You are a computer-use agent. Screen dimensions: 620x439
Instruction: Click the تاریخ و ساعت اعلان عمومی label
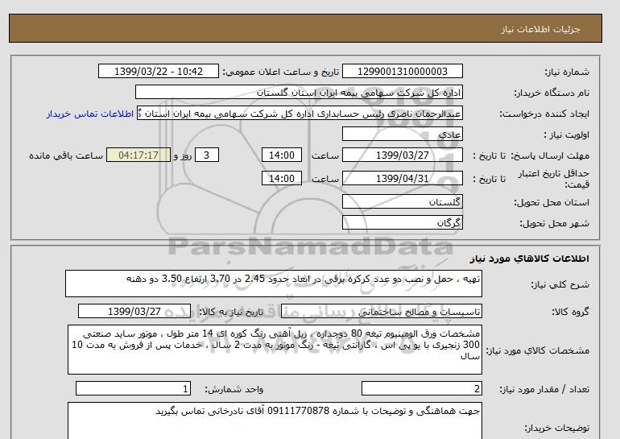[281, 72]
